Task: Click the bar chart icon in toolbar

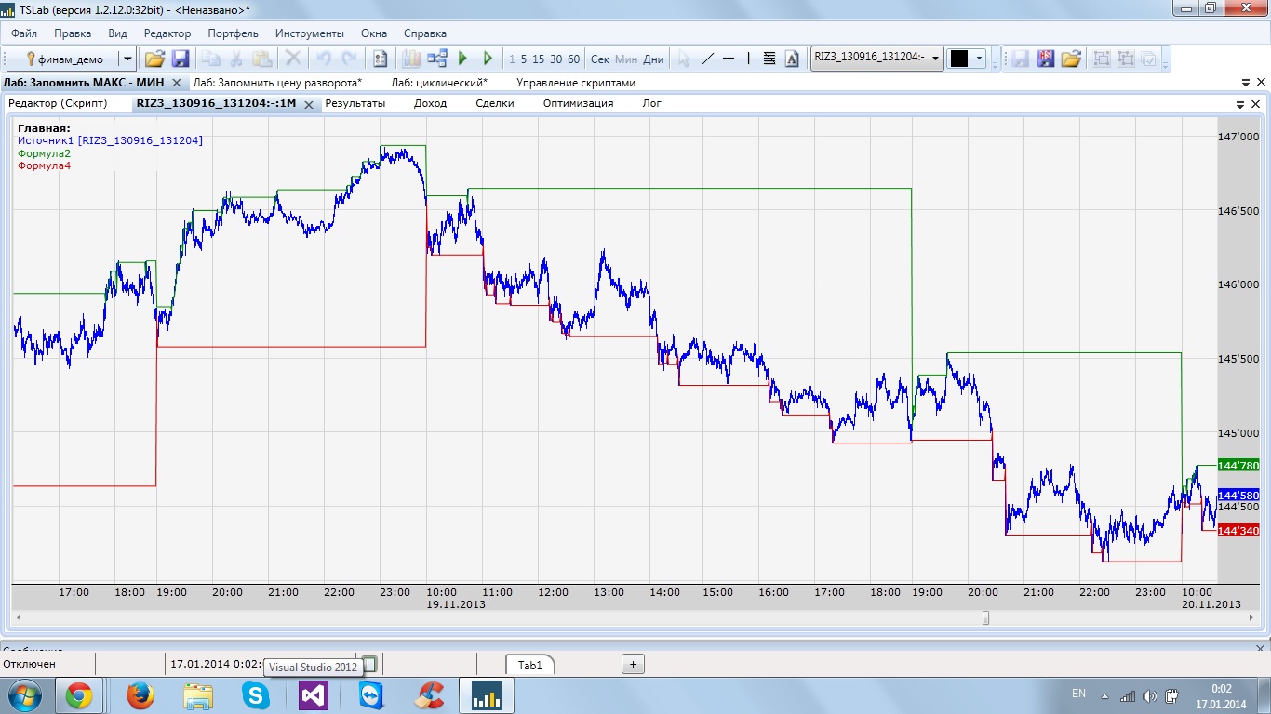Action: tap(411, 59)
